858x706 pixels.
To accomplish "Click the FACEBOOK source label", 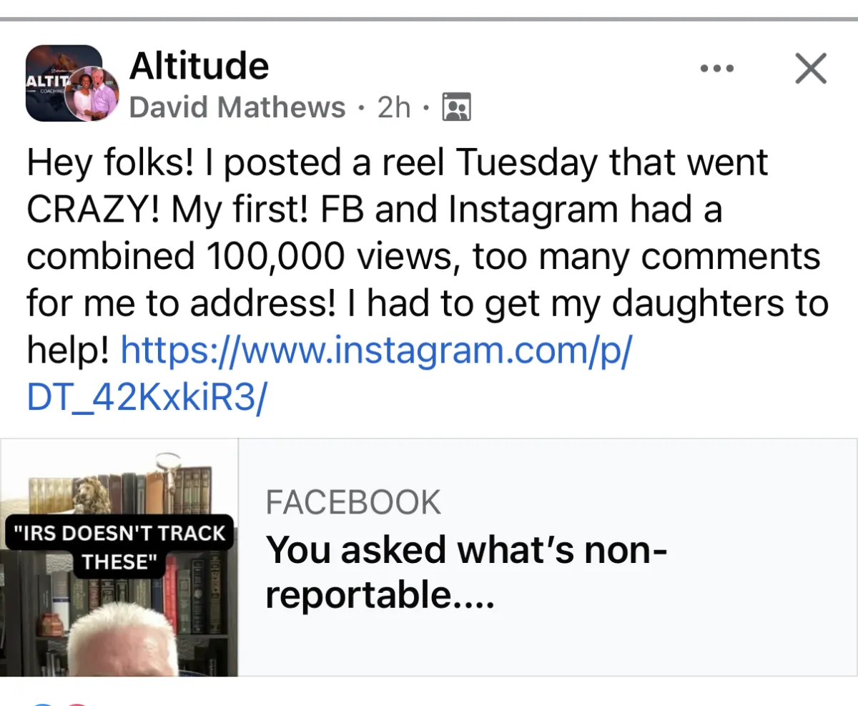I will 353,503.
